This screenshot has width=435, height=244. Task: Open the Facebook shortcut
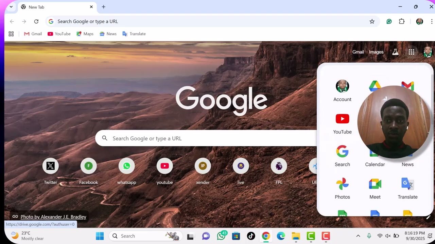(x=89, y=172)
